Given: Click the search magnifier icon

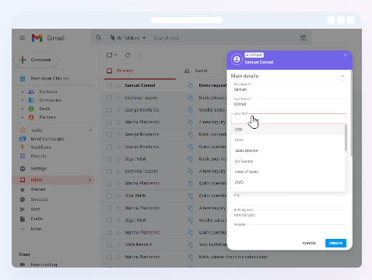Looking at the screenshot, I should pos(99,38).
